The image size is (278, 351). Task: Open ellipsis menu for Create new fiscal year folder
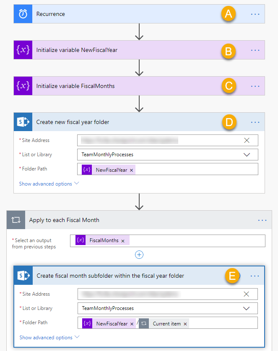[255, 122]
